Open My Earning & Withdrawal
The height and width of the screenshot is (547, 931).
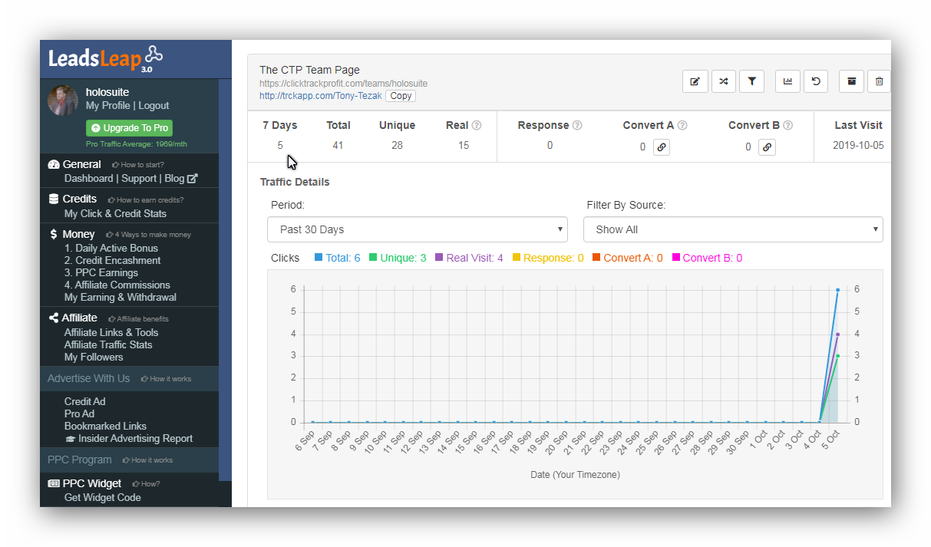click(x=121, y=297)
